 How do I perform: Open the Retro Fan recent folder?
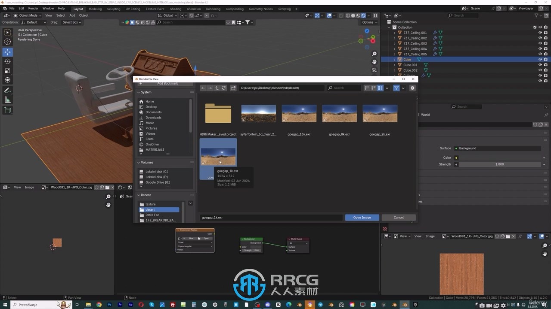click(x=152, y=215)
